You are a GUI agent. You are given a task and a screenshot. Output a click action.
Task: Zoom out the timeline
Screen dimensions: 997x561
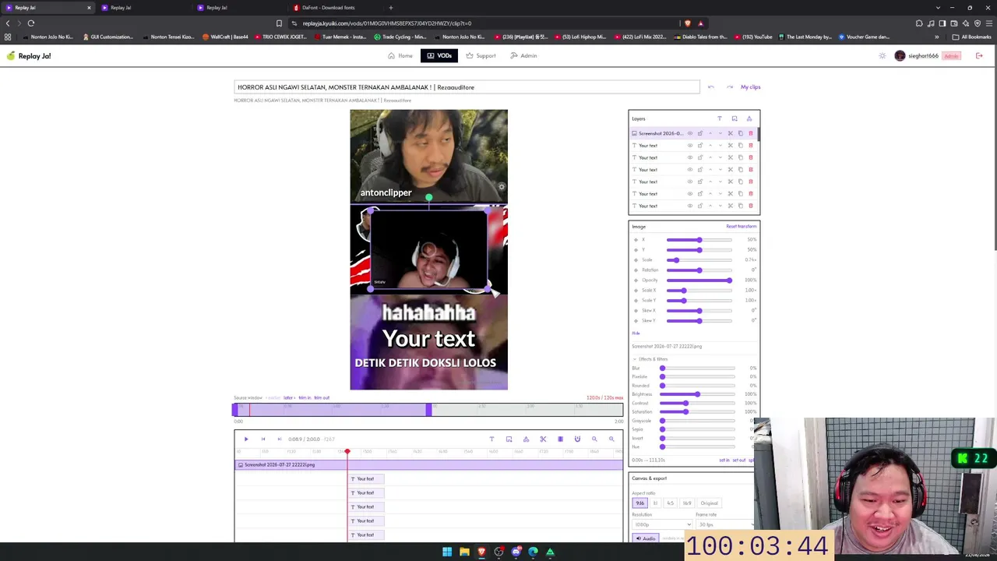pos(594,439)
